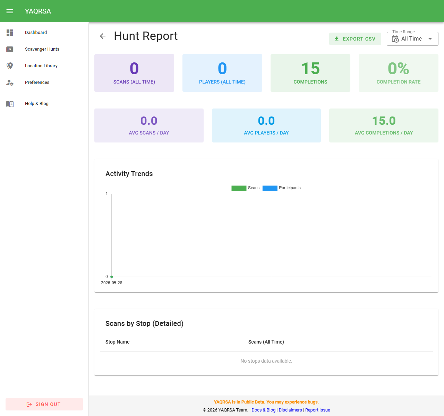Click the 2026-05-28 axis date label
The width and height of the screenshot is (444, 416).
[x=111, y=283]
